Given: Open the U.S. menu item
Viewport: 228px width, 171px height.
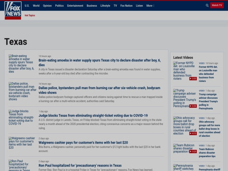Looking at the screenshot, I should 27,5.
